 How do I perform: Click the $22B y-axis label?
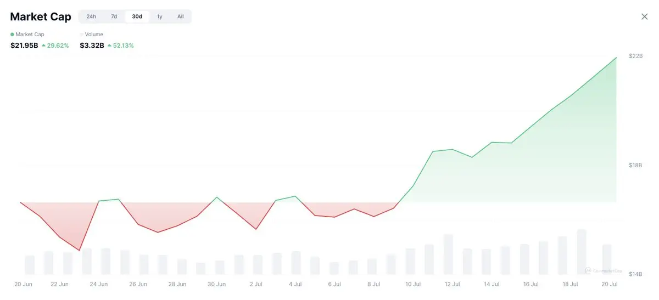(635, 56)
